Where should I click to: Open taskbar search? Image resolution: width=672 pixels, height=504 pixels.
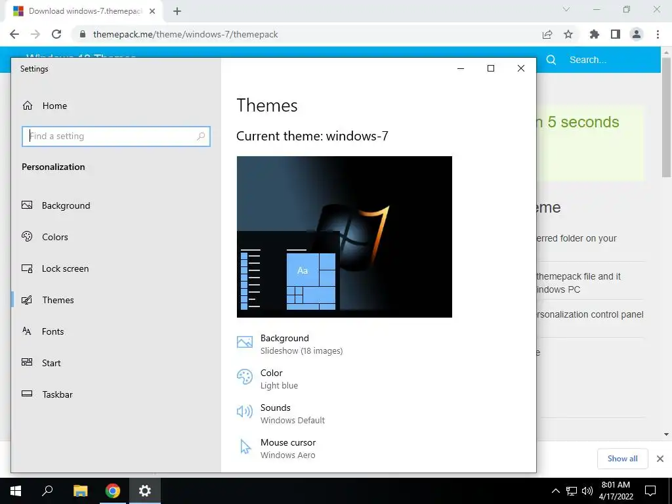click(x=47, y=491)
